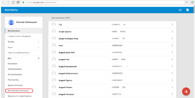195x98 pixels.
Task: Open three-dot menu for Андрей Крюковский
Action: coord(172,66)
